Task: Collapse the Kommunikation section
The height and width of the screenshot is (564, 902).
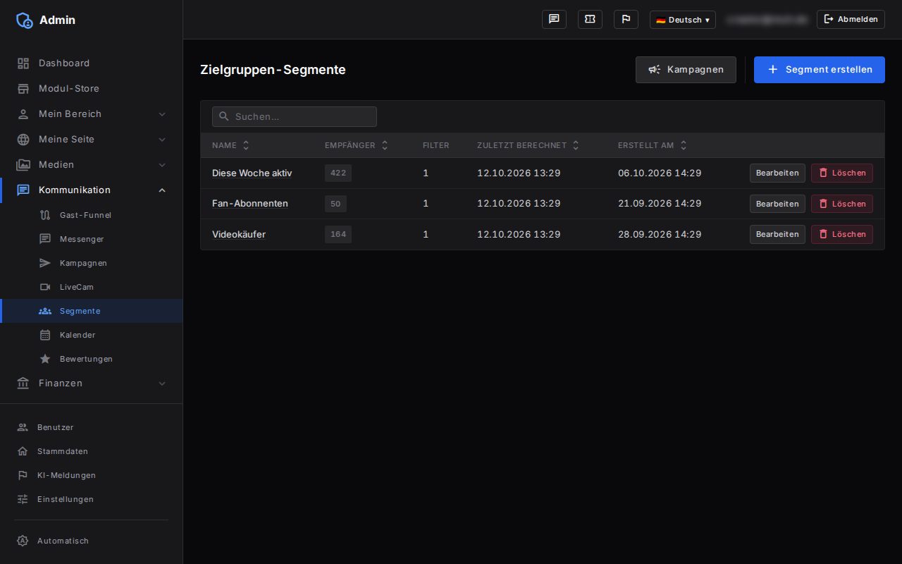Action: click(x=91, y=190)
